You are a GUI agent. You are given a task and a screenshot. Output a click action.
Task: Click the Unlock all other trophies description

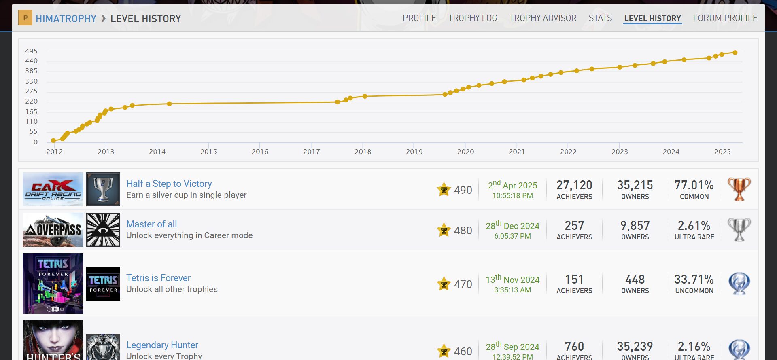172,289
